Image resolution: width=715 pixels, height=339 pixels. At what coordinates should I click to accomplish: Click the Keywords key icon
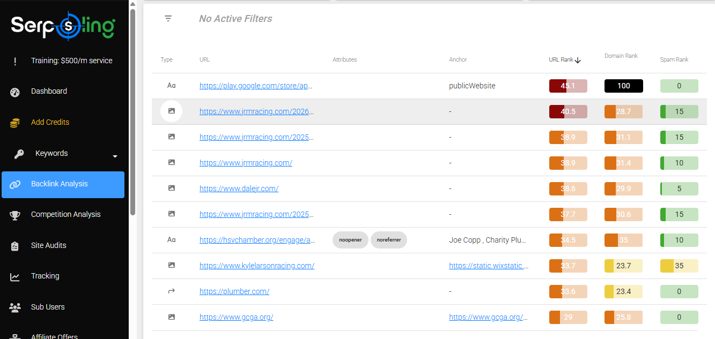tap(19, 154)
